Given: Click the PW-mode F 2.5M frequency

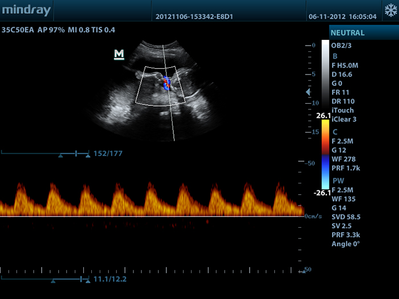Looking at the screenshot, I should [x=343, y=190].
